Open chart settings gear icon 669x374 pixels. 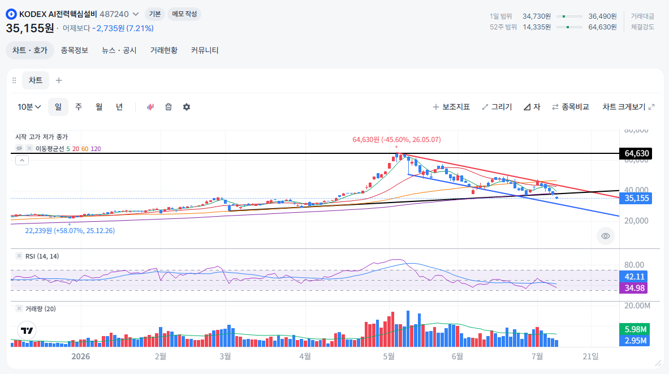point(187,107)
